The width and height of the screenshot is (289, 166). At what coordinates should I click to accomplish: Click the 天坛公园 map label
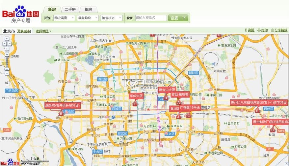[x=146, y=126]
